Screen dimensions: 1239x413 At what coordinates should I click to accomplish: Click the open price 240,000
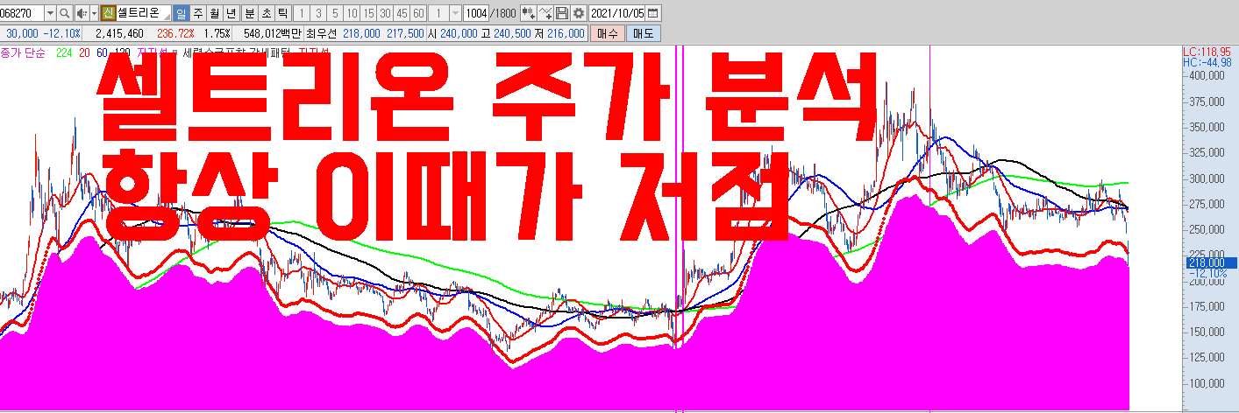[x=458, y=33]
